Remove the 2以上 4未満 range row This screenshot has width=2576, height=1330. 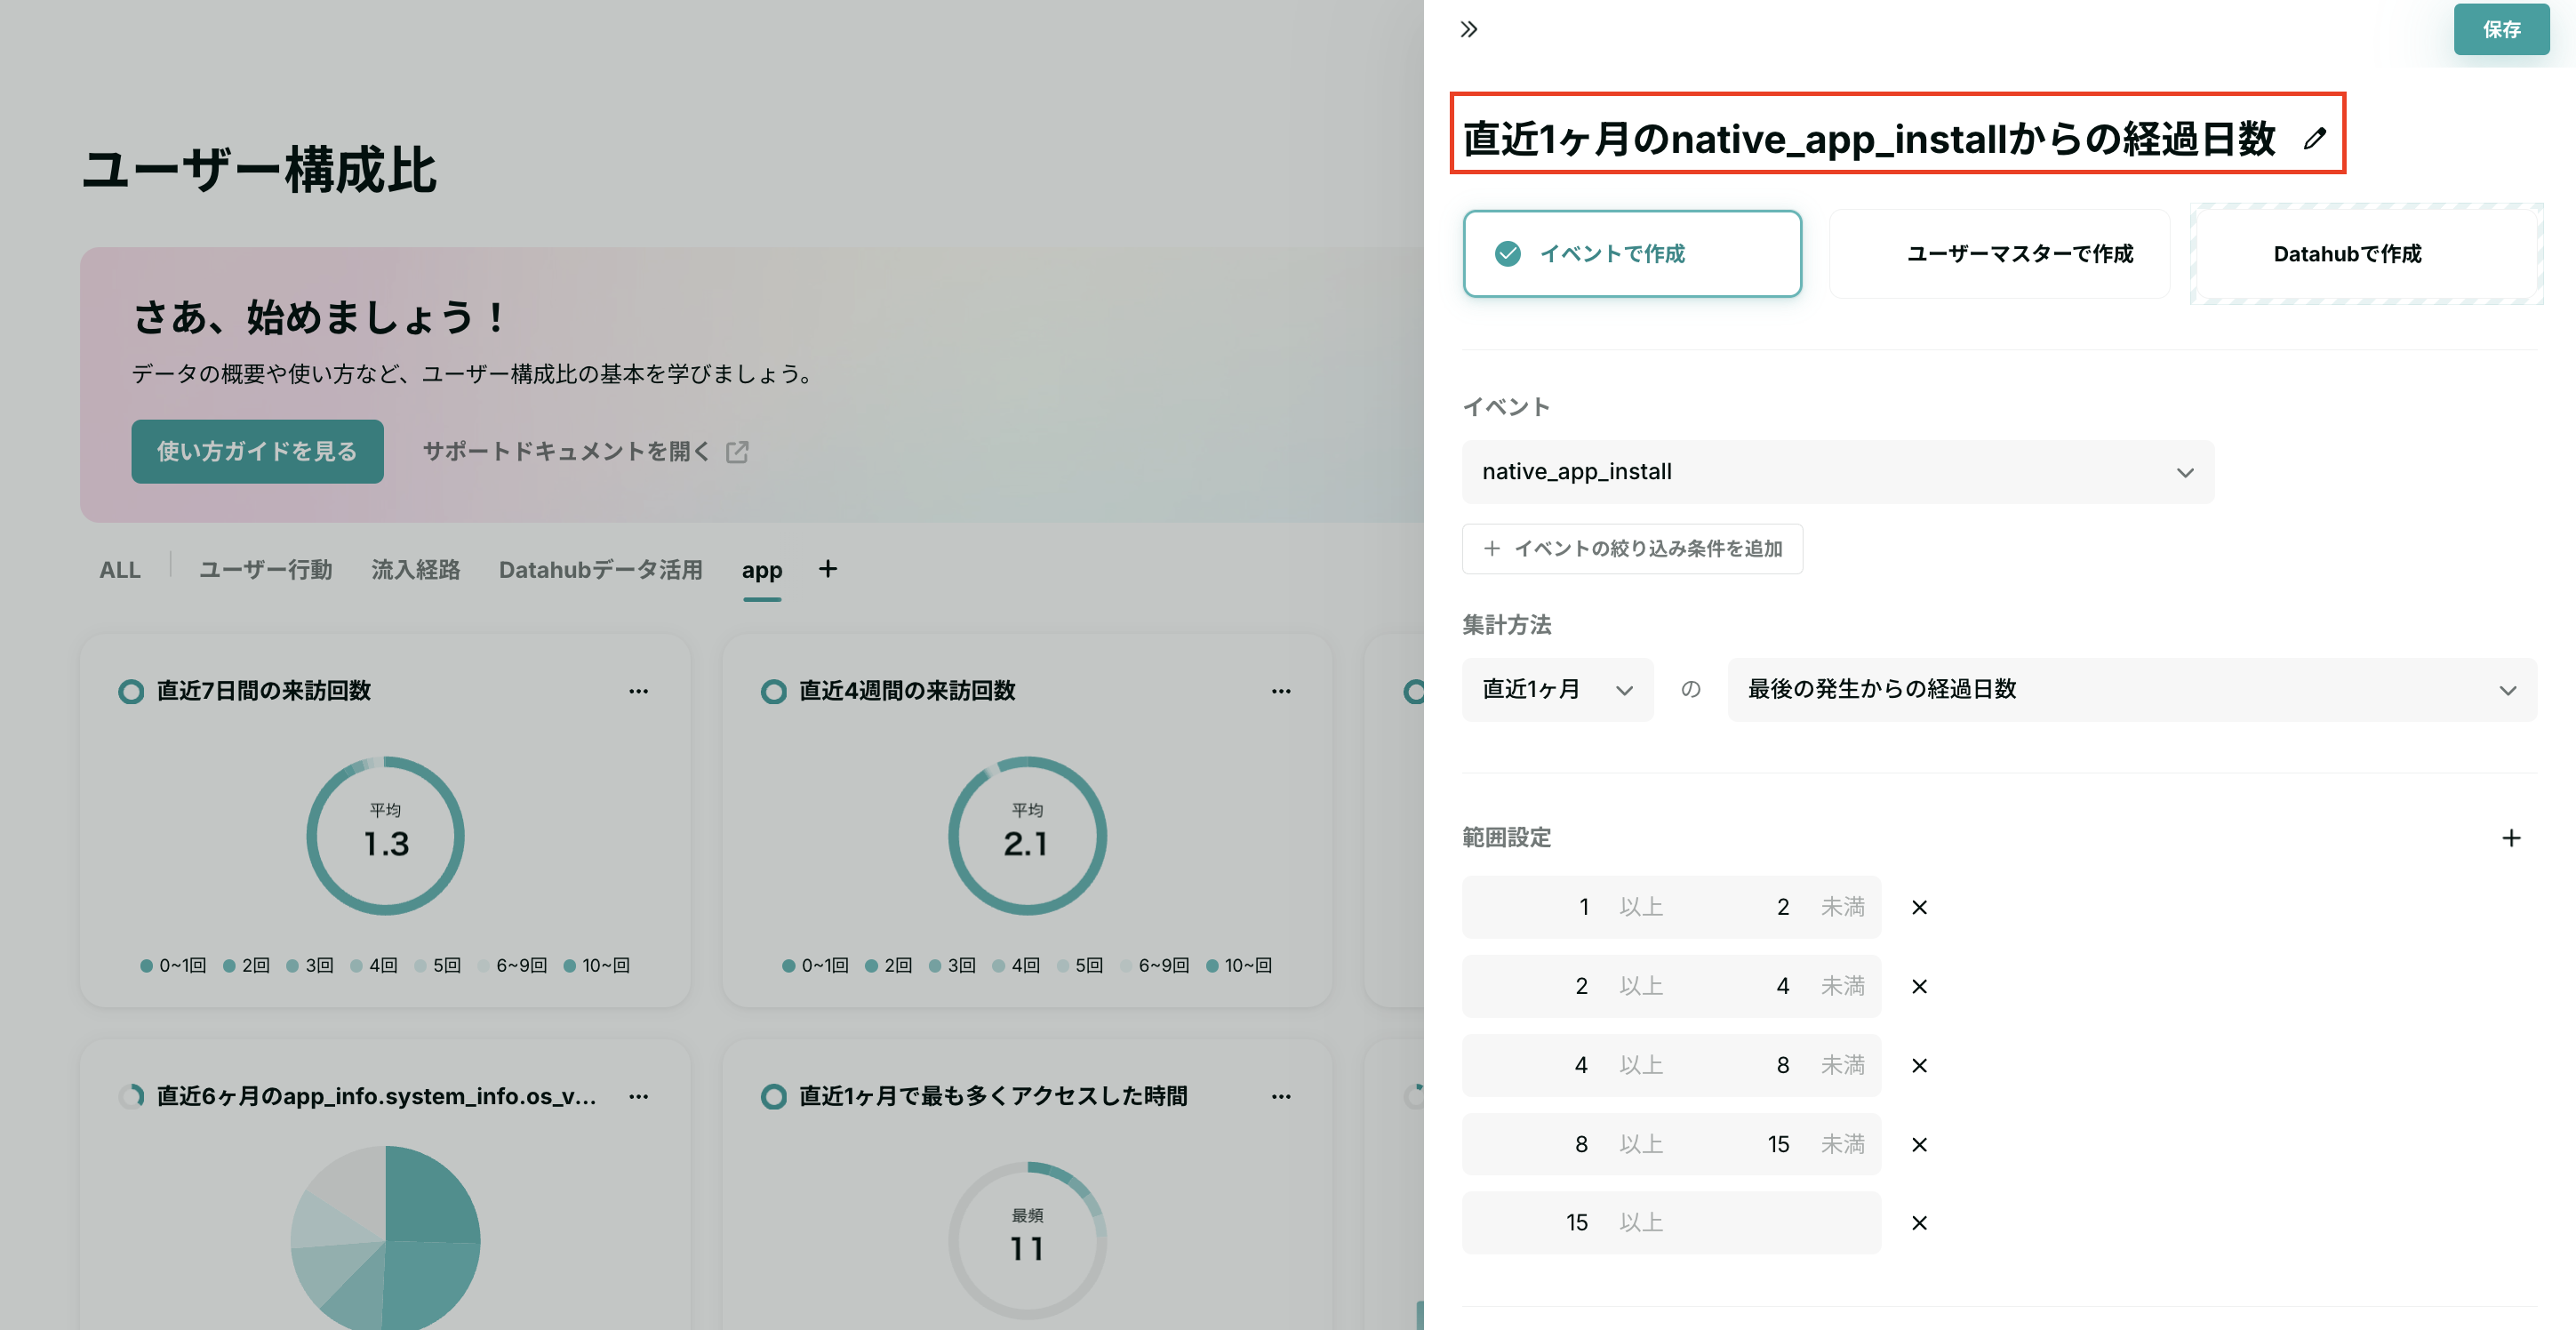pyautogui.click(x=1919, y=986)
